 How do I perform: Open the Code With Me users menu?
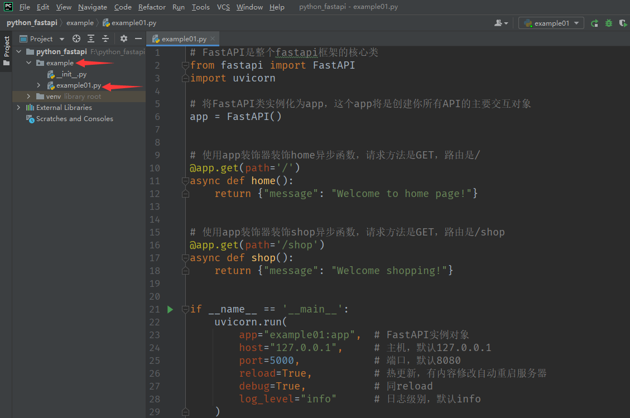pos(501,23)
